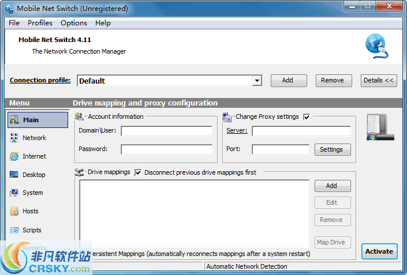Click the Change Proxy settings icon
The height and width of the screenshot is (275, 407).
tap(227, 117)
